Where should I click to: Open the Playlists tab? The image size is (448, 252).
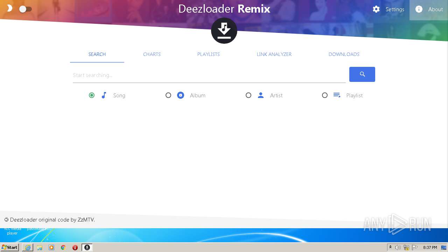pyautogui.click(x=209, y=54)
